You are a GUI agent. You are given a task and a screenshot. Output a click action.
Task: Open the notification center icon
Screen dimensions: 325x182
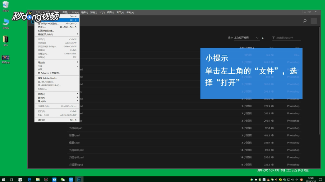pos(320,180)
